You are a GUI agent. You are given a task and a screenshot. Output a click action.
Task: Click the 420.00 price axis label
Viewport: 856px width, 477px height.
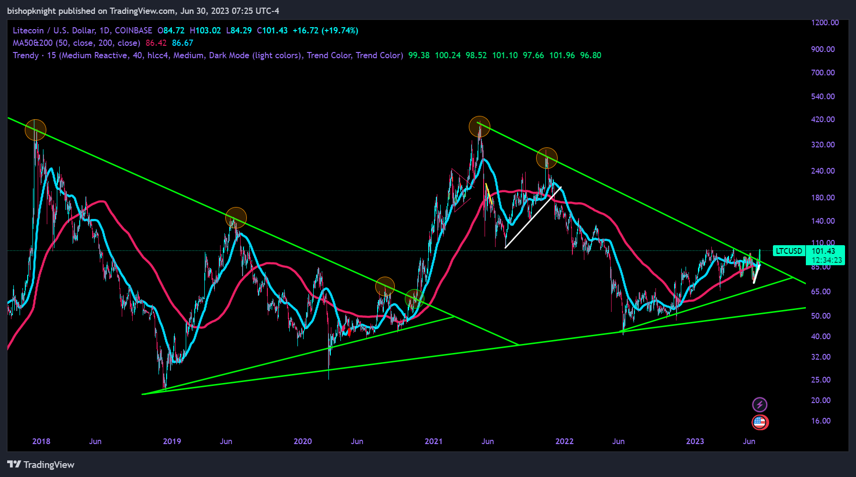[823, 119]
